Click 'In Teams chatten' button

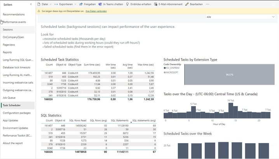tap(113, 4)
